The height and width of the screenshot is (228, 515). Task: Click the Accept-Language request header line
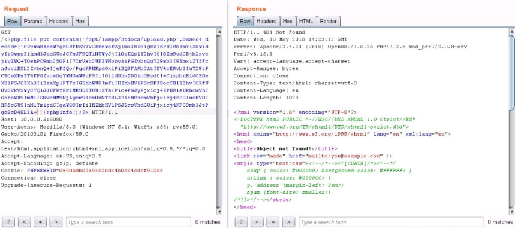[x=51, y=156]
